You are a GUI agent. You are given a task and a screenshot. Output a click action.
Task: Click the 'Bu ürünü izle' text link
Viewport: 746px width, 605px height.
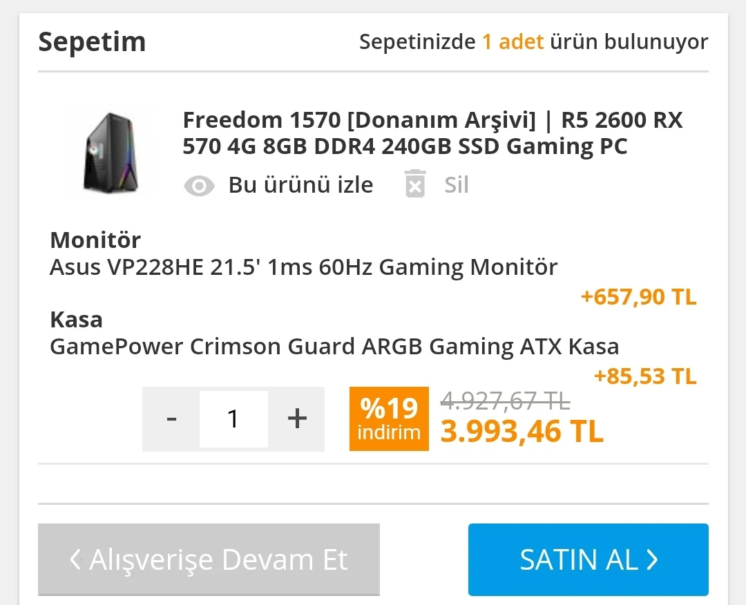click(300, 185)
